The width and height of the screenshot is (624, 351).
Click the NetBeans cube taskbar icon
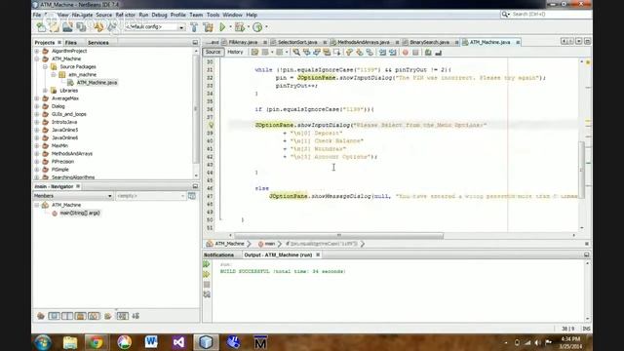(x=206, y=342)
